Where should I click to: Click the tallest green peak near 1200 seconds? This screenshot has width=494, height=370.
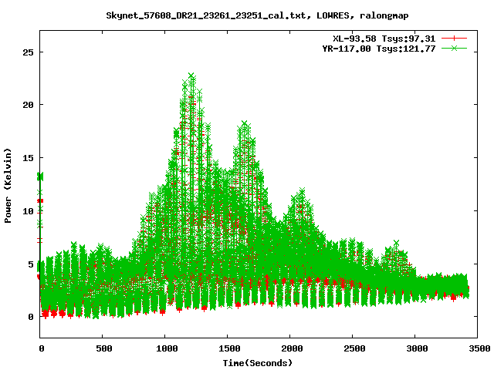point(191,76)
